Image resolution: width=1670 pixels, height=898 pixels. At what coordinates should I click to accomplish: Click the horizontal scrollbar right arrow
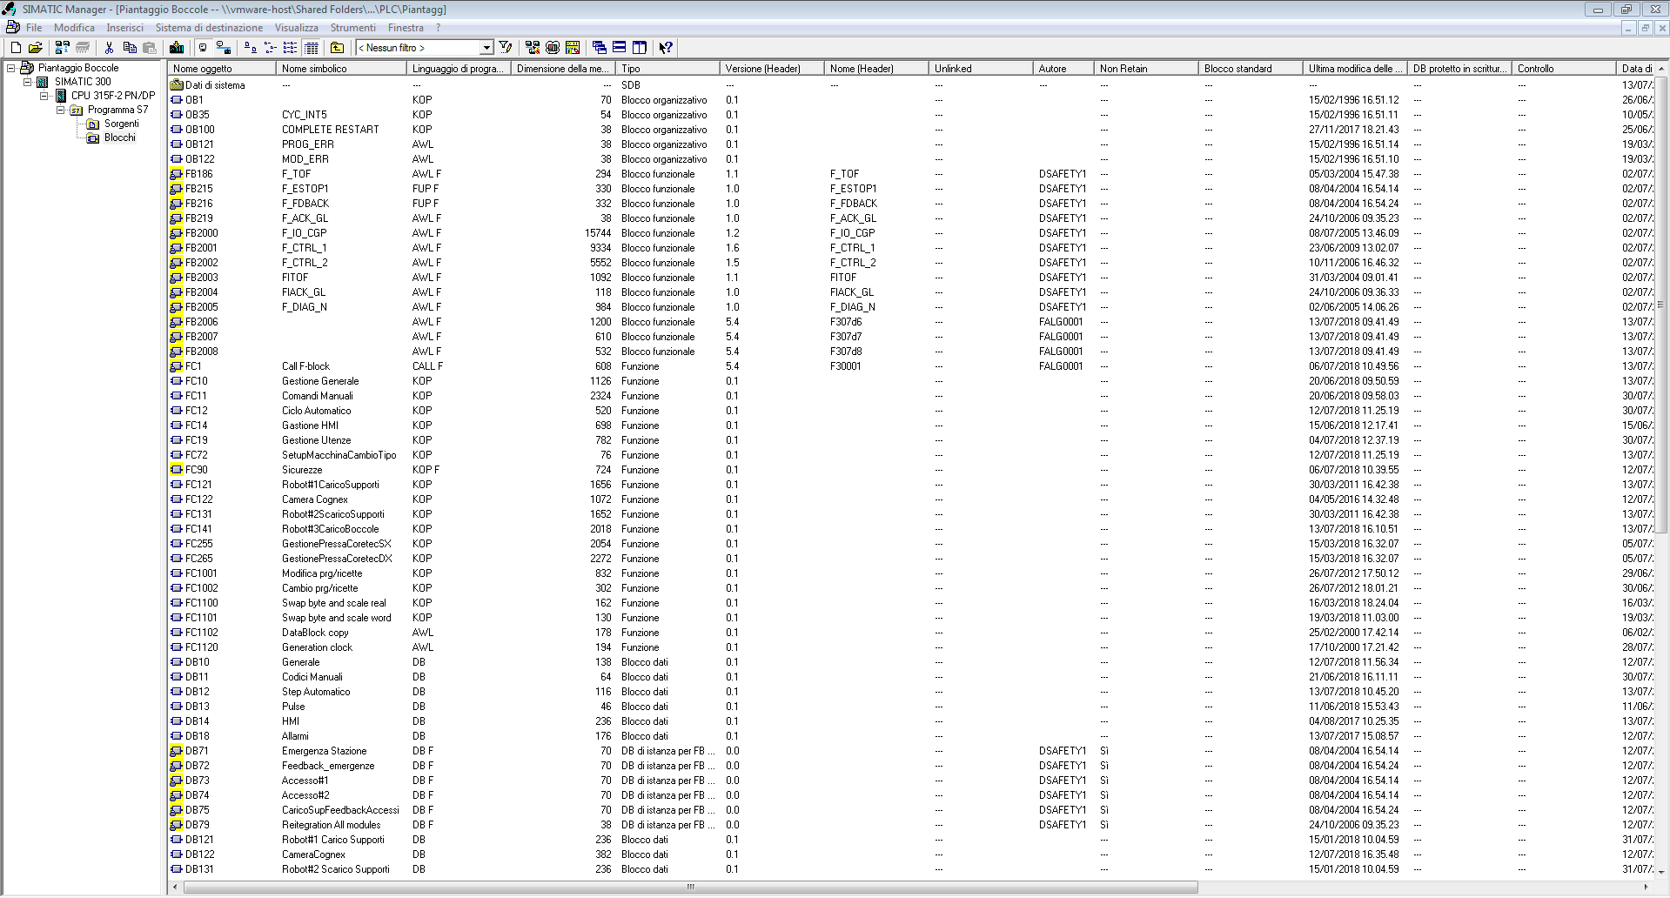[x=1647, y=888]
